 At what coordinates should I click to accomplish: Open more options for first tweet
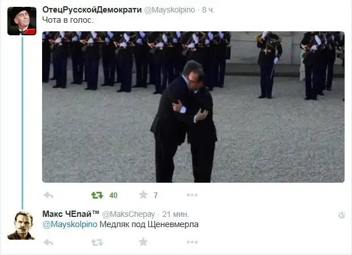pyautogui.click(x=192, y=195)
